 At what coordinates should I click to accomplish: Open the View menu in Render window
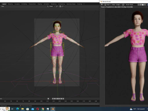click(113, 5)
